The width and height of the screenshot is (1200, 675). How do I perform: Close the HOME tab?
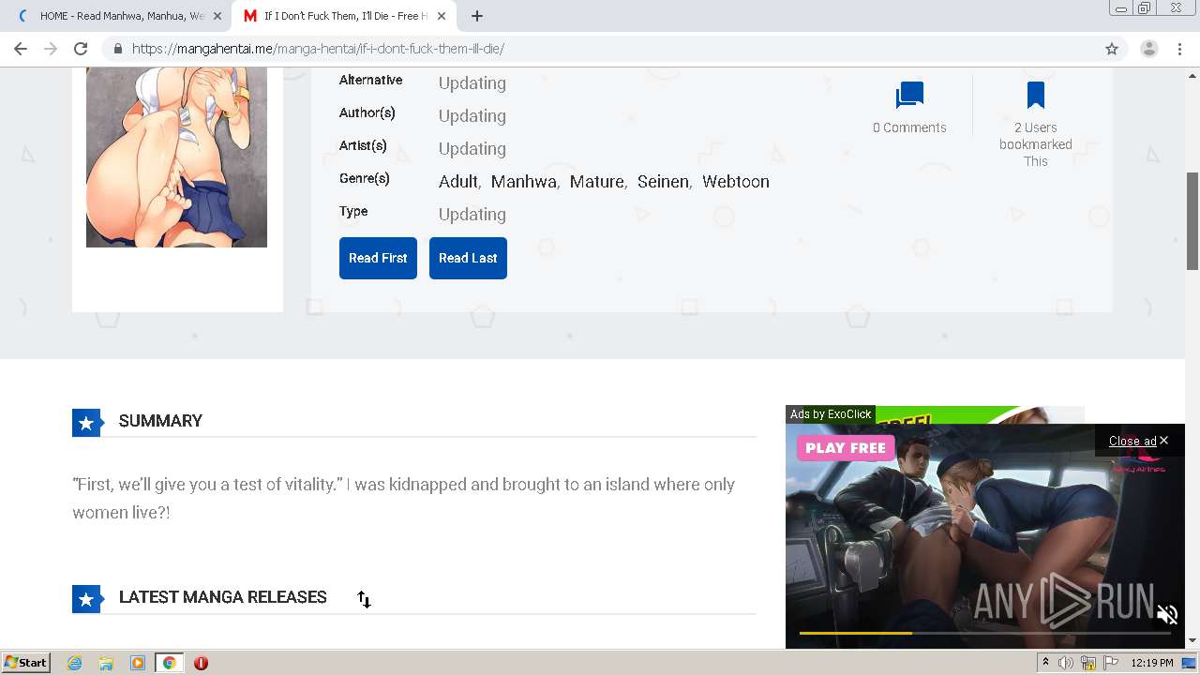point(217,16)
